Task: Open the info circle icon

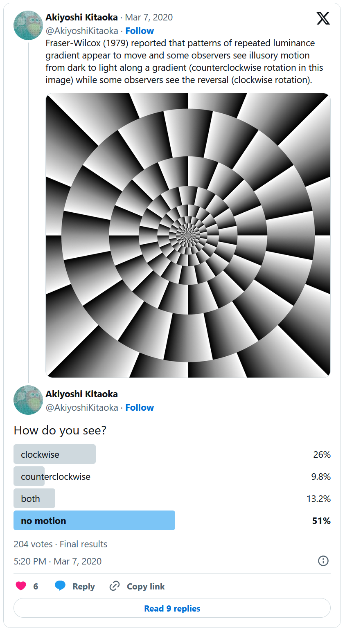Action: pos(323,561)
